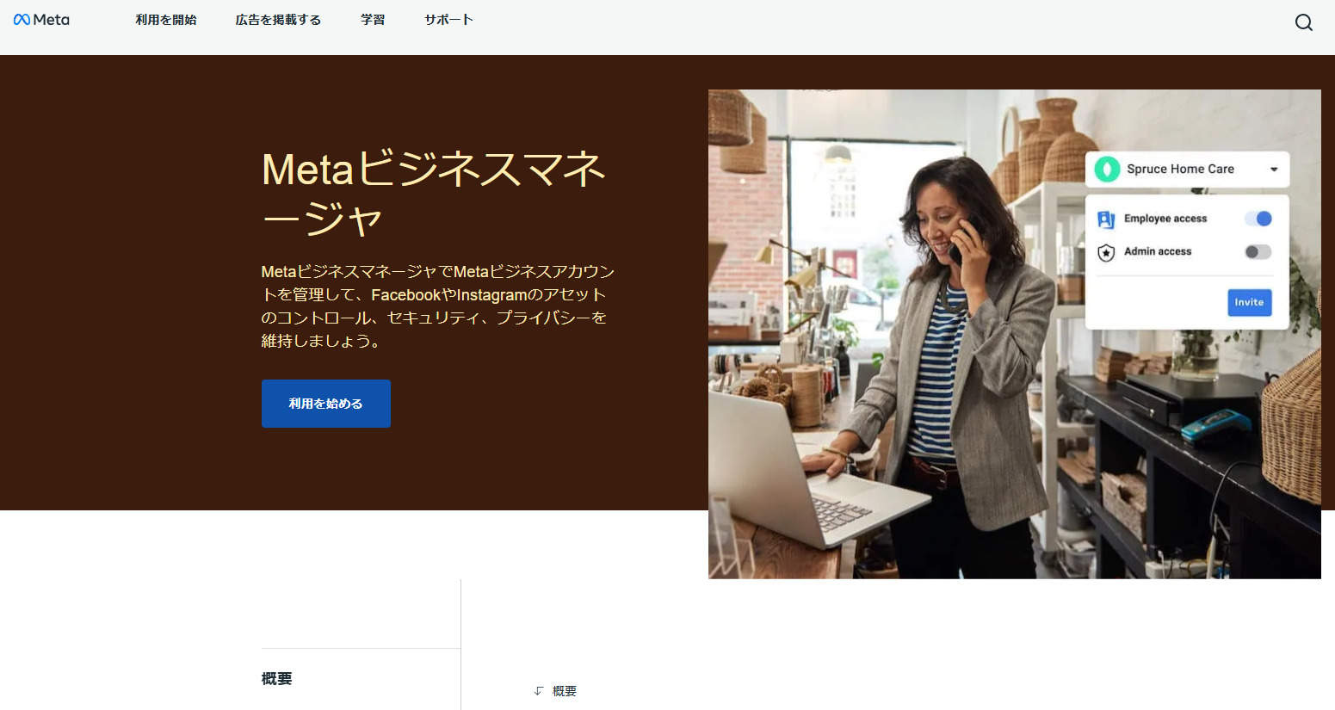Click the 利用を始める button
This screenshot has width=1335, height=710.
click(x=326, y=404)
